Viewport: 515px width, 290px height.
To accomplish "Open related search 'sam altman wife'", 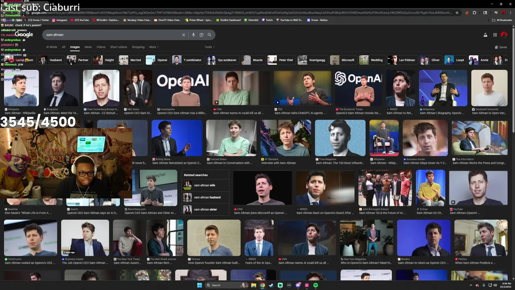I will 205,185.
